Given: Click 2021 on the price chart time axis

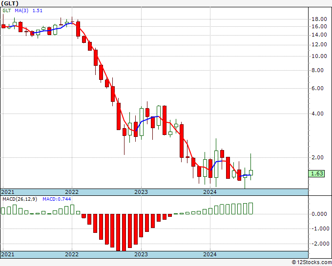Looking at the screenshot, I should coord(8,192).
